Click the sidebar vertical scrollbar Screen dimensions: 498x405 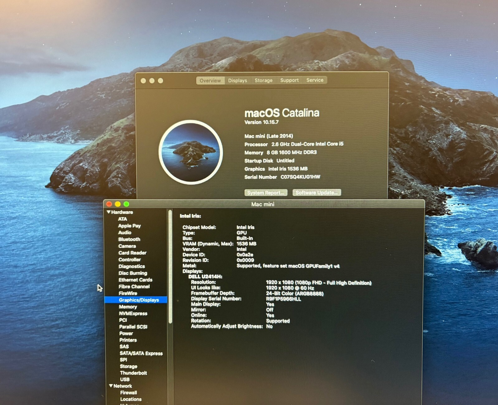[170, 267]
